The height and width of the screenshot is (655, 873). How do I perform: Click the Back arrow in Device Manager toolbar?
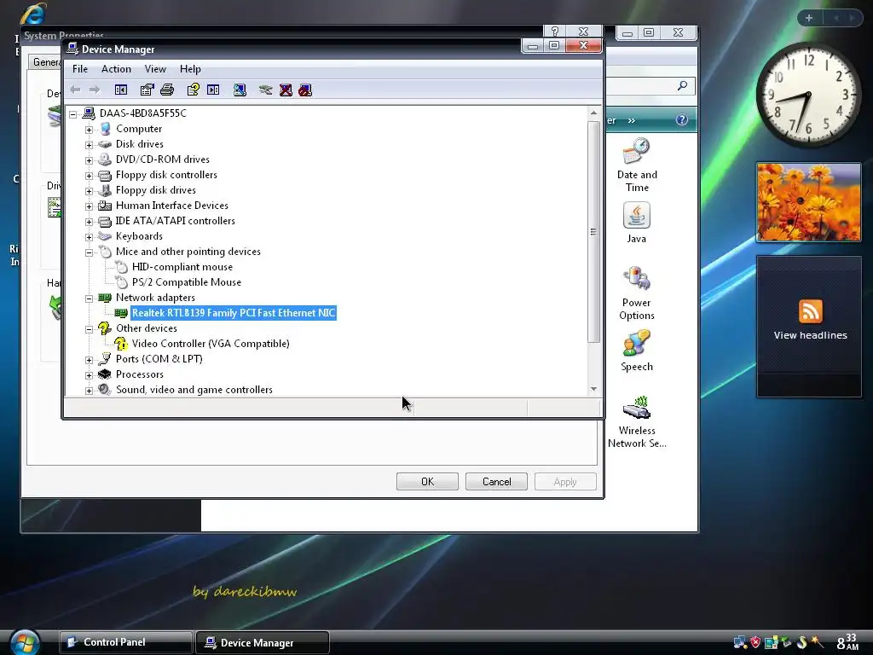76,90
